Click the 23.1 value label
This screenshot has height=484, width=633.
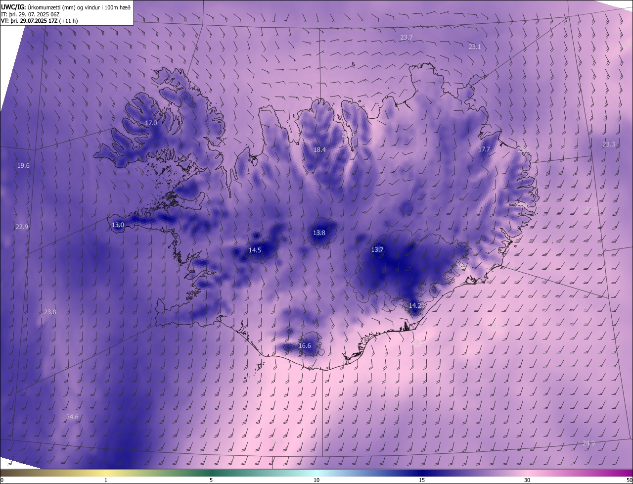point(475,47)
